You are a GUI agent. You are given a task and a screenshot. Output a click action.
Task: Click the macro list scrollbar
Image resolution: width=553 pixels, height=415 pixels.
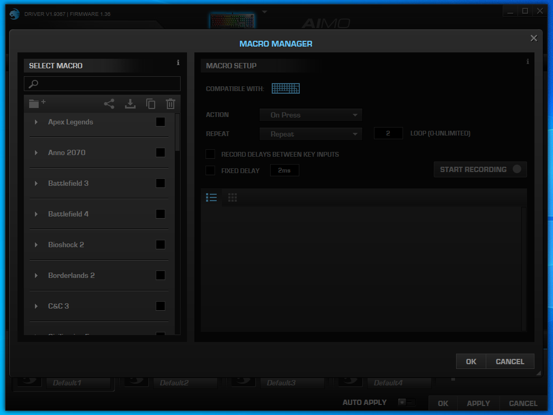click(x=177, y=132)
